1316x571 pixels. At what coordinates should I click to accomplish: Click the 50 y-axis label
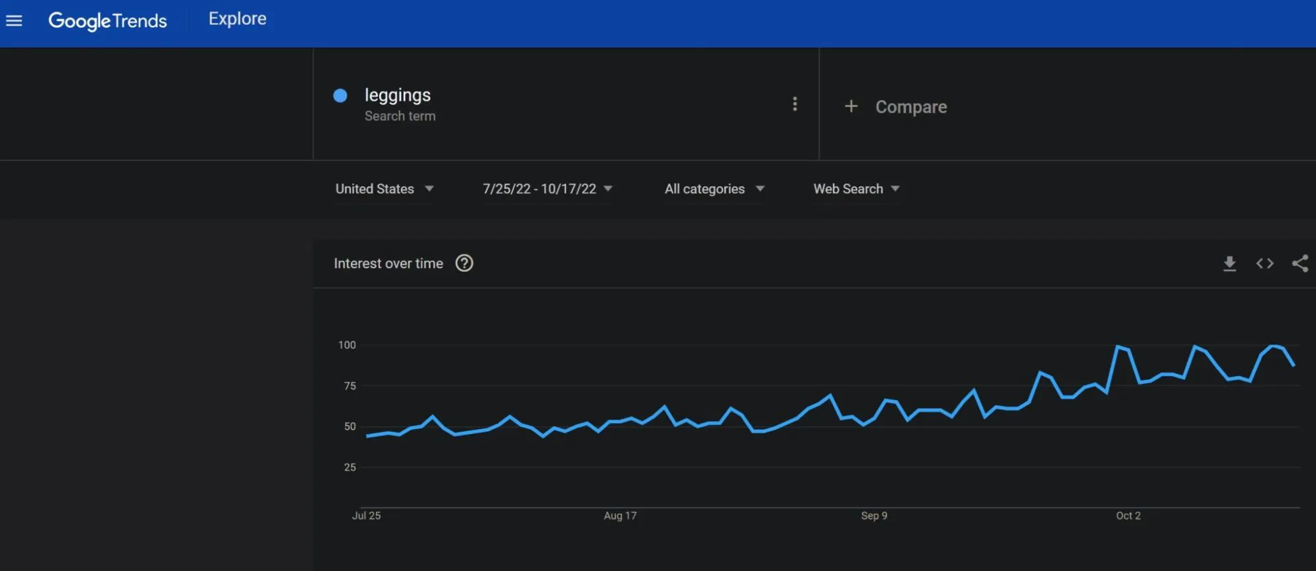tap(350, 426)
